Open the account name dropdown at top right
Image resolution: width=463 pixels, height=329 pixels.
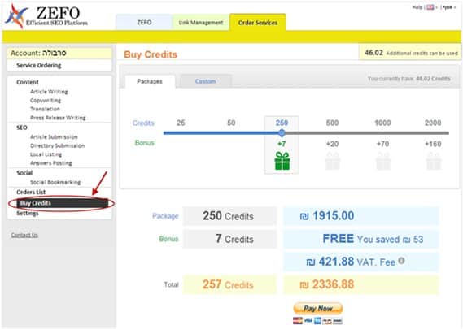[449, 7]
